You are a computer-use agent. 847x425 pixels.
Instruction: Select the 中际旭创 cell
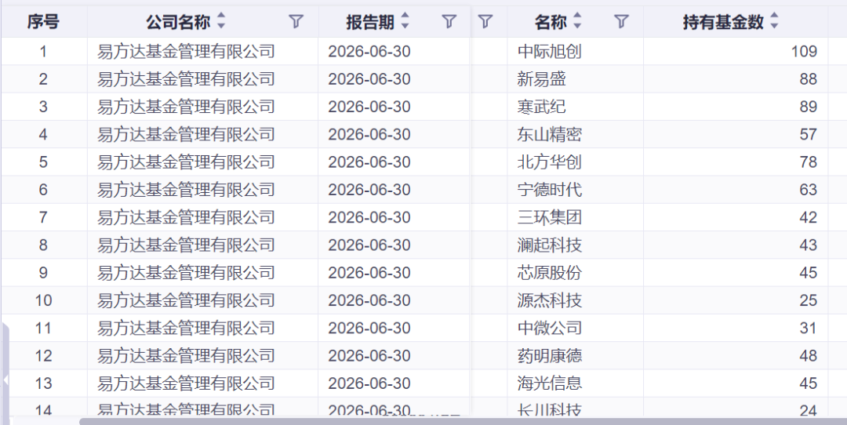pos(576,52)
